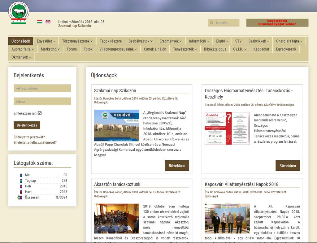Switch language with the British flag
The width and height of the screenshot is (317, 243).
(48, 22)
